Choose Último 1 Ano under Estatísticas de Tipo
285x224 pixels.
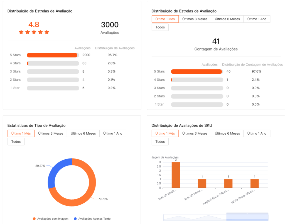[x=112, y=134]
